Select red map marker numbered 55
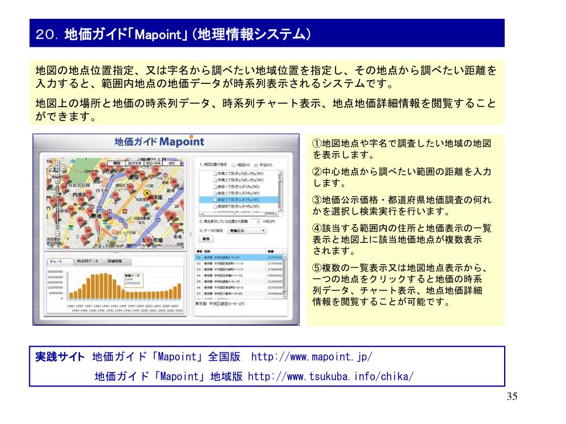 175,227
